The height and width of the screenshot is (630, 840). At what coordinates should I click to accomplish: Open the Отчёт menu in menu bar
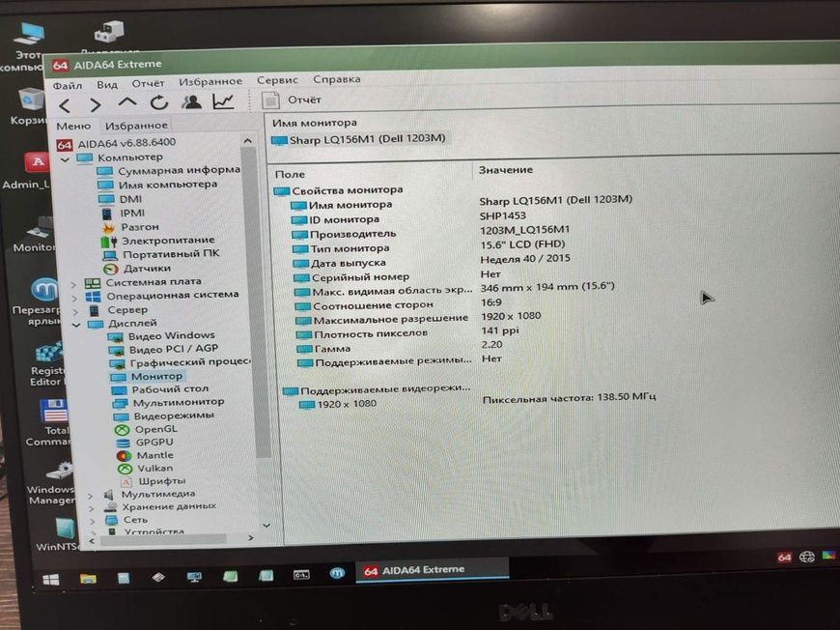148,84
